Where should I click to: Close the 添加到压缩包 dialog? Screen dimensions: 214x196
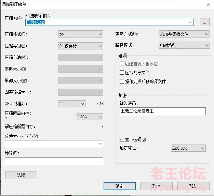pyautogui.click(x=209, y=4)
